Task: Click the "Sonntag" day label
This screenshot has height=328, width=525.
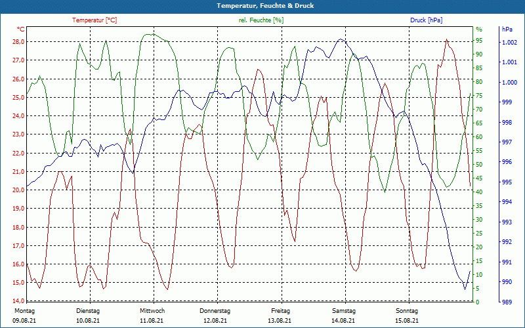Action: pos(407,311)
